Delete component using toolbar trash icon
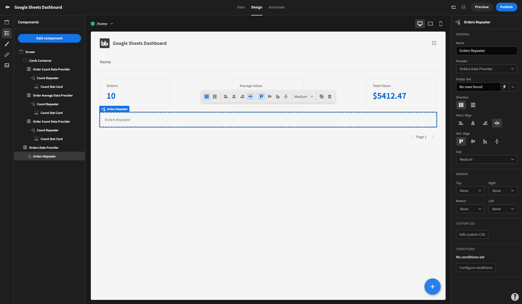This screenshot has width=522, height=304. [330, 97]
